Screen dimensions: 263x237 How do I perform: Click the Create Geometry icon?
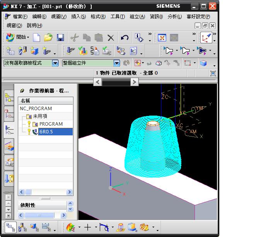pyautogui.click(x=34, y=51)
